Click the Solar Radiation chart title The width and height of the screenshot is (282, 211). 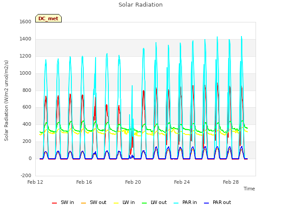[141, 5]
